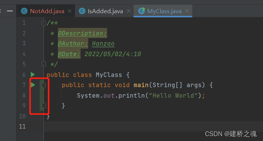Click the MyClass.java runnable class icon
The width and height of the screenshot is (263, 141).
(x=142, y=11)
